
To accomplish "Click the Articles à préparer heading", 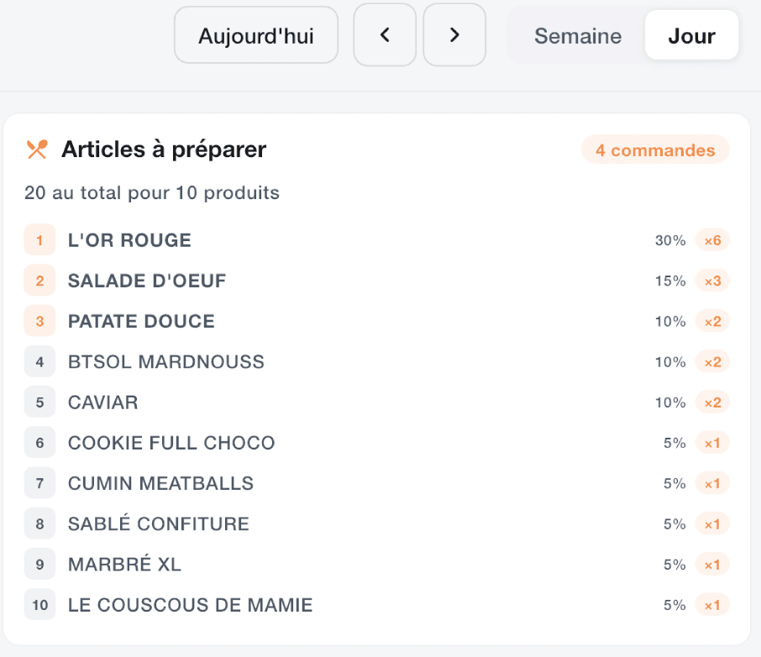I will 164,150.
